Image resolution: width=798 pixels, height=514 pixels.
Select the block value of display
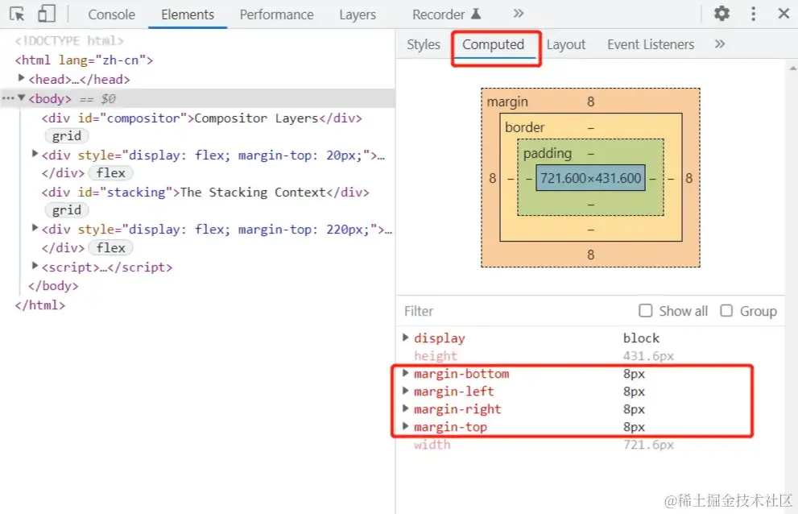[641, 338]
